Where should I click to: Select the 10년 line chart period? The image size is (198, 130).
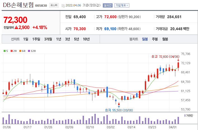click(x=86, y=39)
